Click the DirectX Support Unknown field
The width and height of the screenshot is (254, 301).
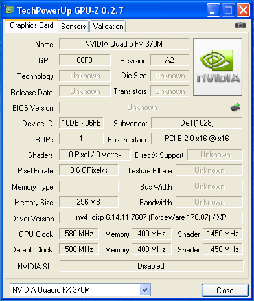pyautogui.click(x=215, y=155)
